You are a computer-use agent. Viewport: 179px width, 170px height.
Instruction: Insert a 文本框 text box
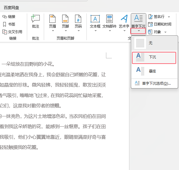[95, 21]
